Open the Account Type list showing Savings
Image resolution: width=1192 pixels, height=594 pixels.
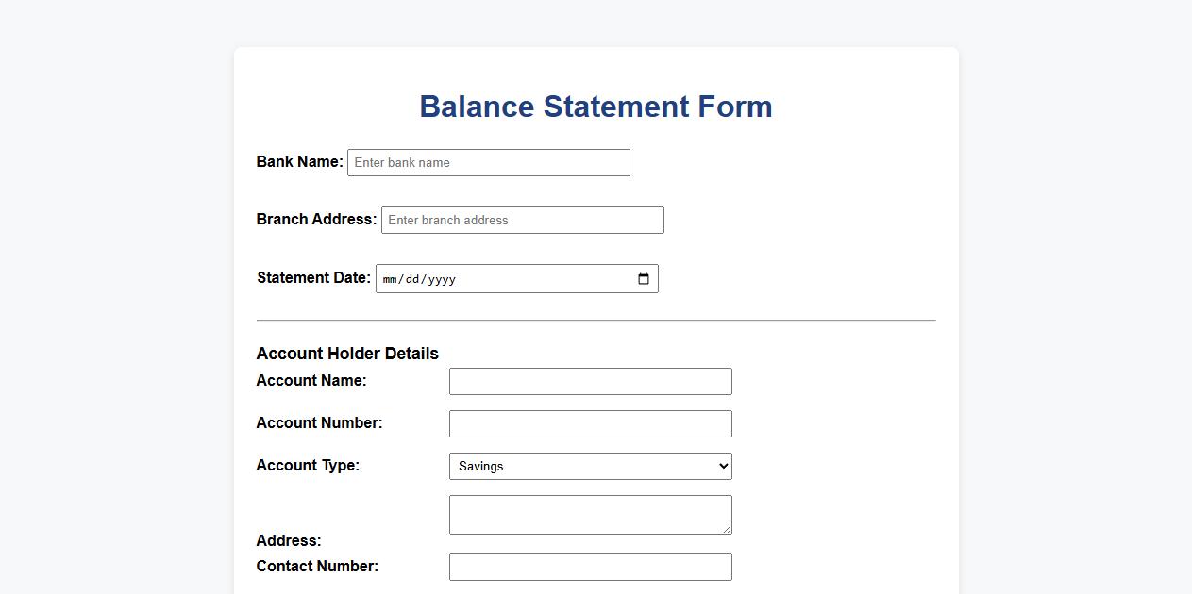tap(590, 465)
